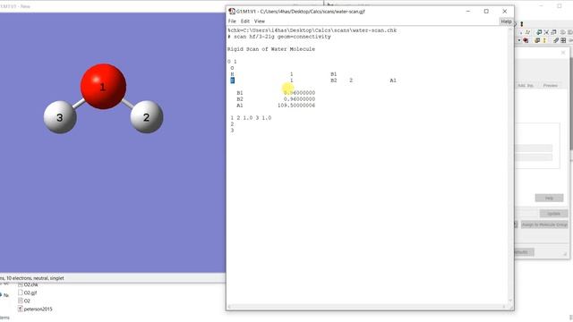The image size is (573, 322).
Task: Click the B1 variable value line
Action: [276, 93]
